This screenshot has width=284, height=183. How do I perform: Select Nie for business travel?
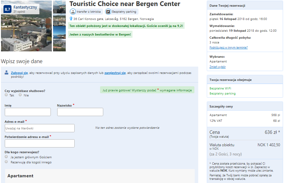click(x=20, y=95)
